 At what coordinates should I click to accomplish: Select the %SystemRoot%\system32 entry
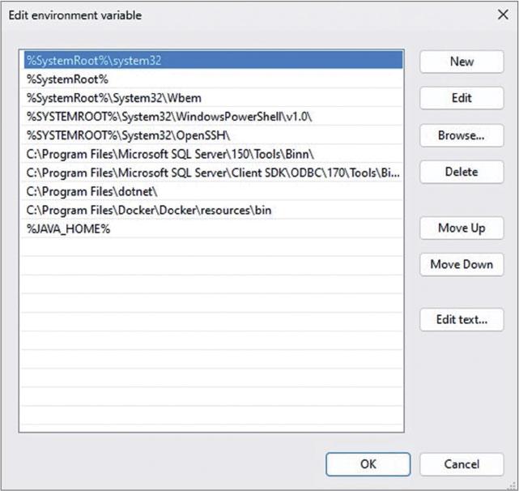97,60
